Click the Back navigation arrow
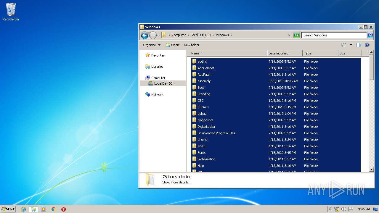The image size is (379, 213). (144, 35)
